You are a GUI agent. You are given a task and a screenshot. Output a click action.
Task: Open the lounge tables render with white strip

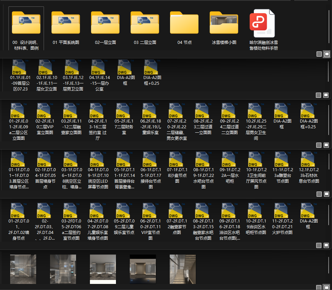coord(103,269)
